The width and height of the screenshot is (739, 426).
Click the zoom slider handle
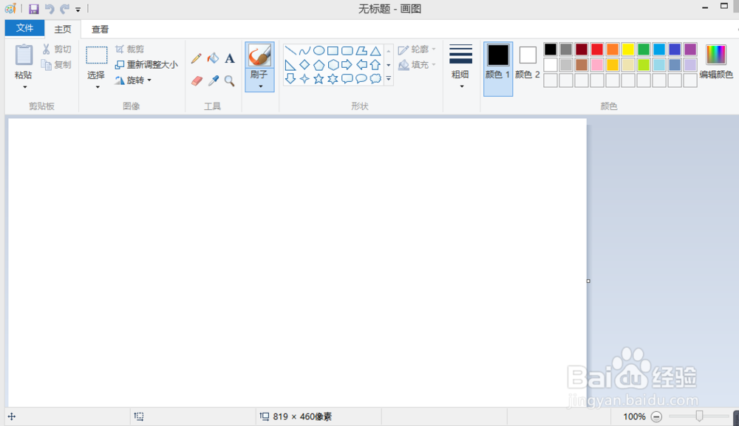700,416
